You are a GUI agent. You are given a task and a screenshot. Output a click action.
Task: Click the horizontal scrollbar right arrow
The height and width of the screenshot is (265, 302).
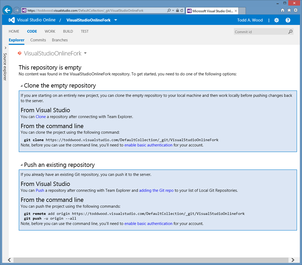click(293, 260)
